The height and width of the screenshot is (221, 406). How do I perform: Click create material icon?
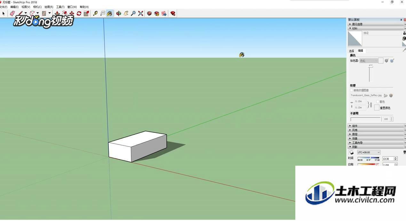click(404, 38)
